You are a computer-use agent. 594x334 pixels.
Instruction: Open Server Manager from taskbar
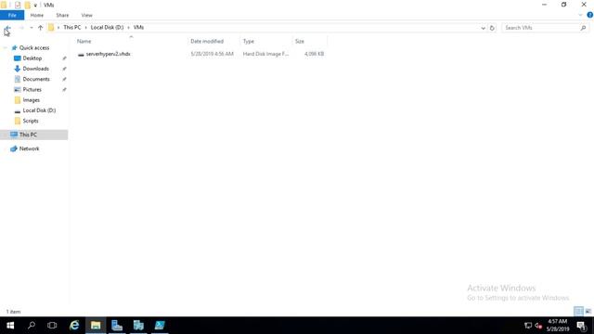(x=117, y=326)
